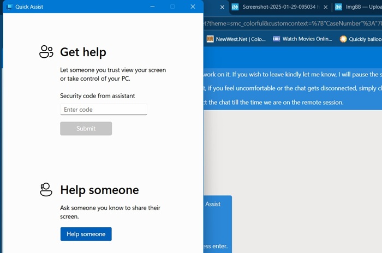Close the partially hidden browser tab
The image size is (382, 253).
(222, 7)
